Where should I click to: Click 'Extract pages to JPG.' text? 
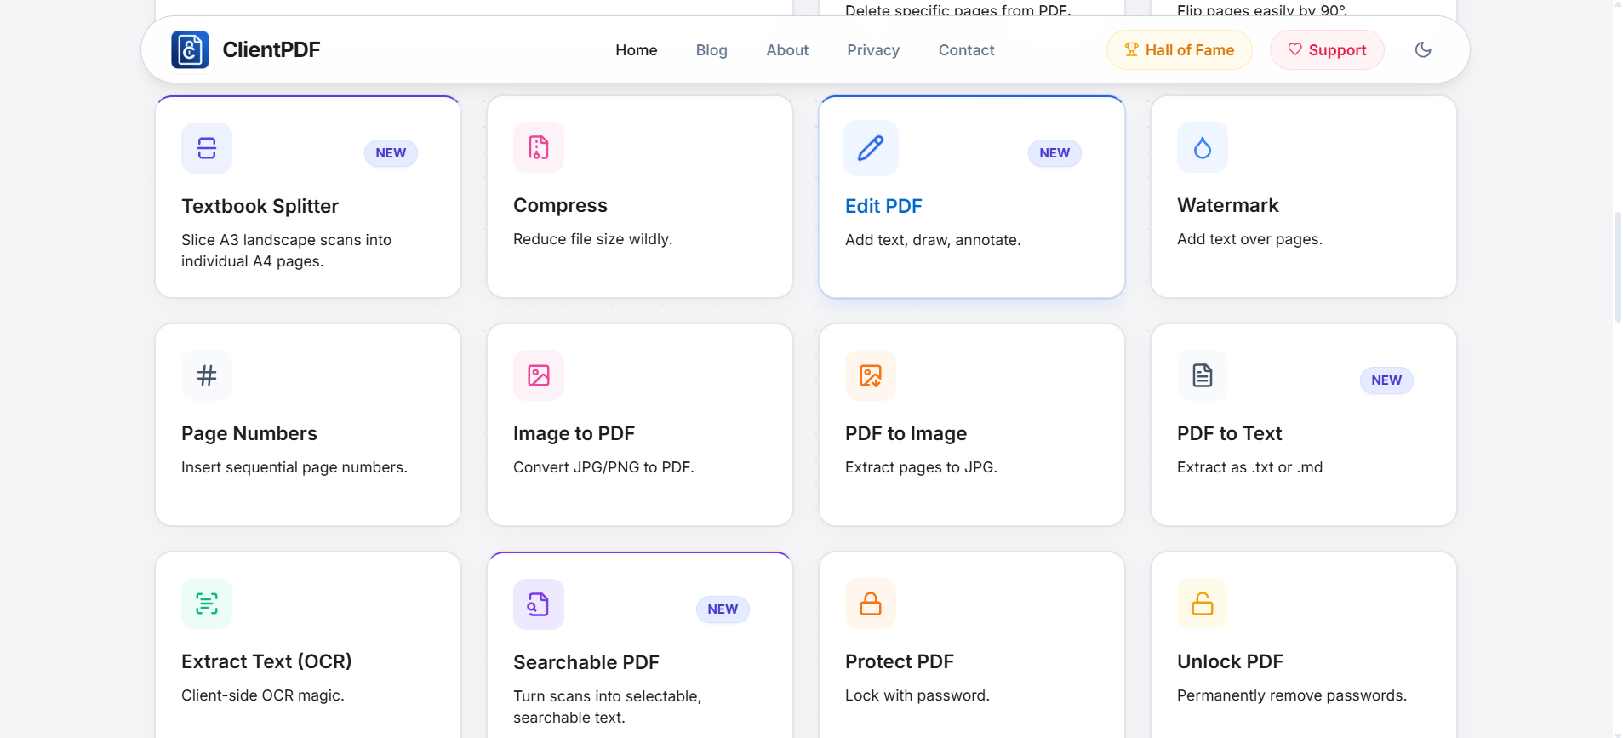pos(921,467)
